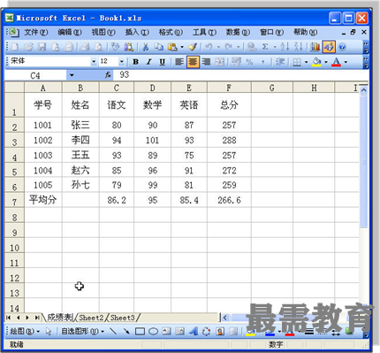This screenshot has width=380, height=353.
Task: Apply the red font color A
Action: (x=337, y=62)
